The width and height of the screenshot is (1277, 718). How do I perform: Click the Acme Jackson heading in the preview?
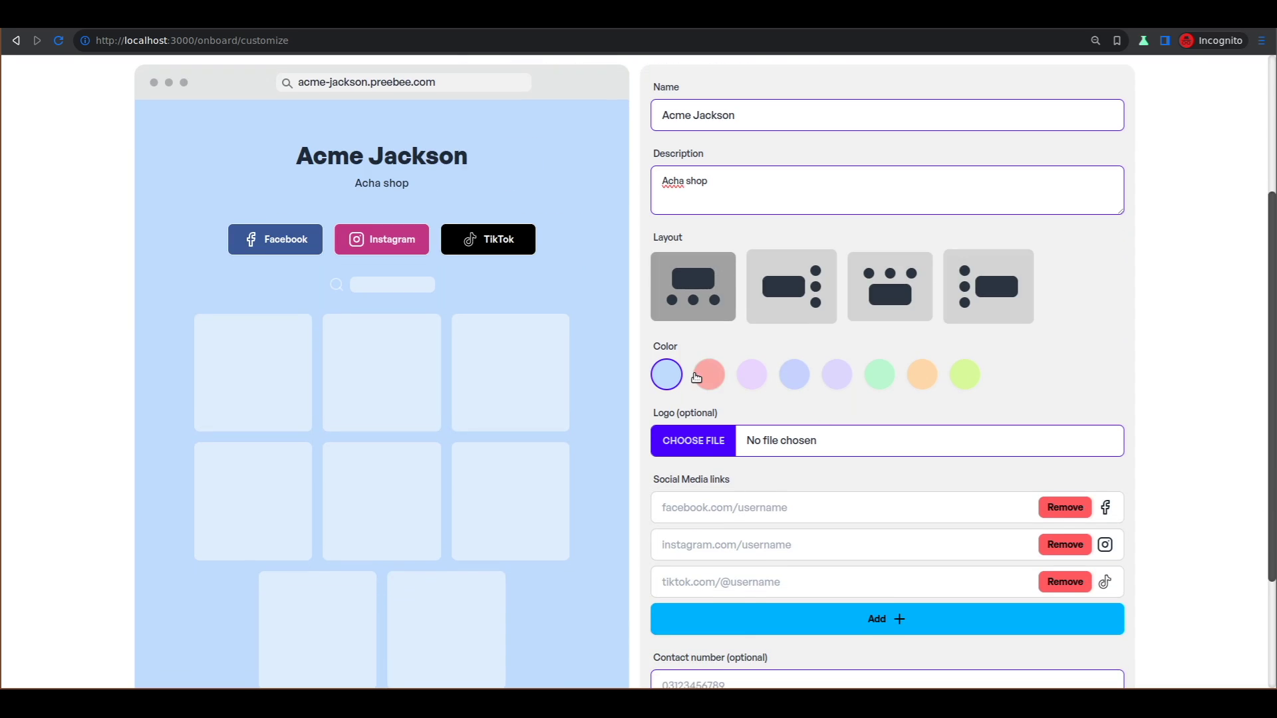(x=382, y=156)
